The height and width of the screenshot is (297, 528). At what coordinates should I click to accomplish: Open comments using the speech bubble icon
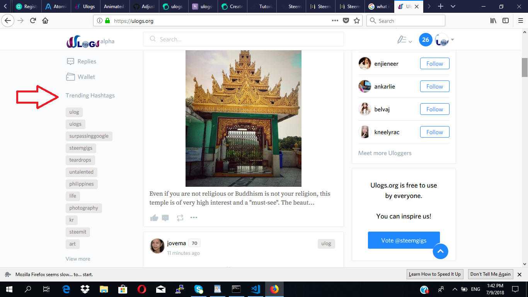tap(165, 217)
